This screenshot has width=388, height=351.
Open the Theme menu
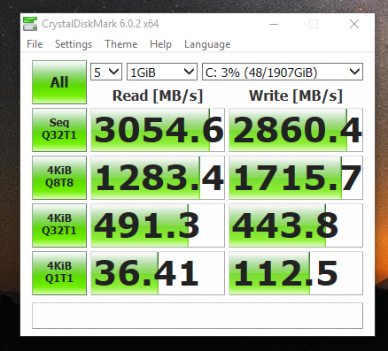[121, 44]
